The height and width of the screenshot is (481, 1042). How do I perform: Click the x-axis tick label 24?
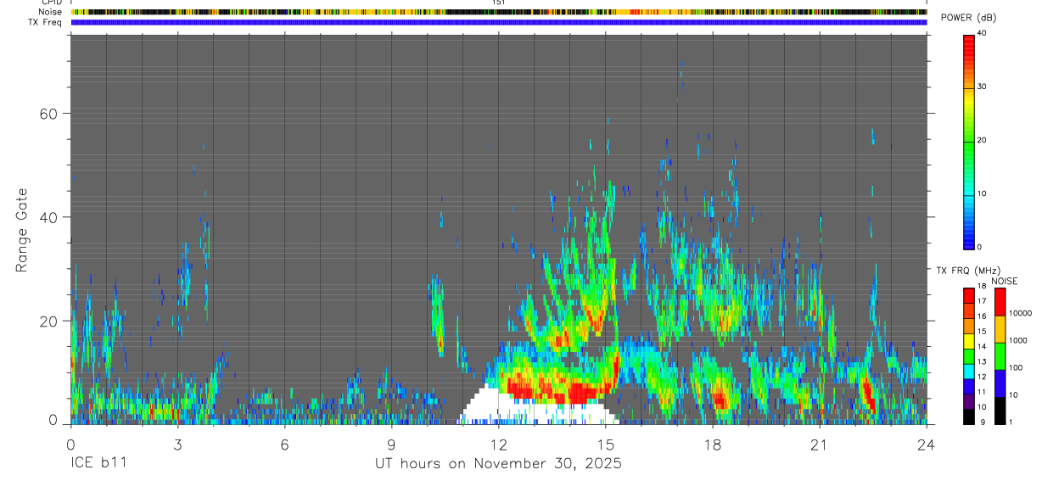(x=927, y=443)
